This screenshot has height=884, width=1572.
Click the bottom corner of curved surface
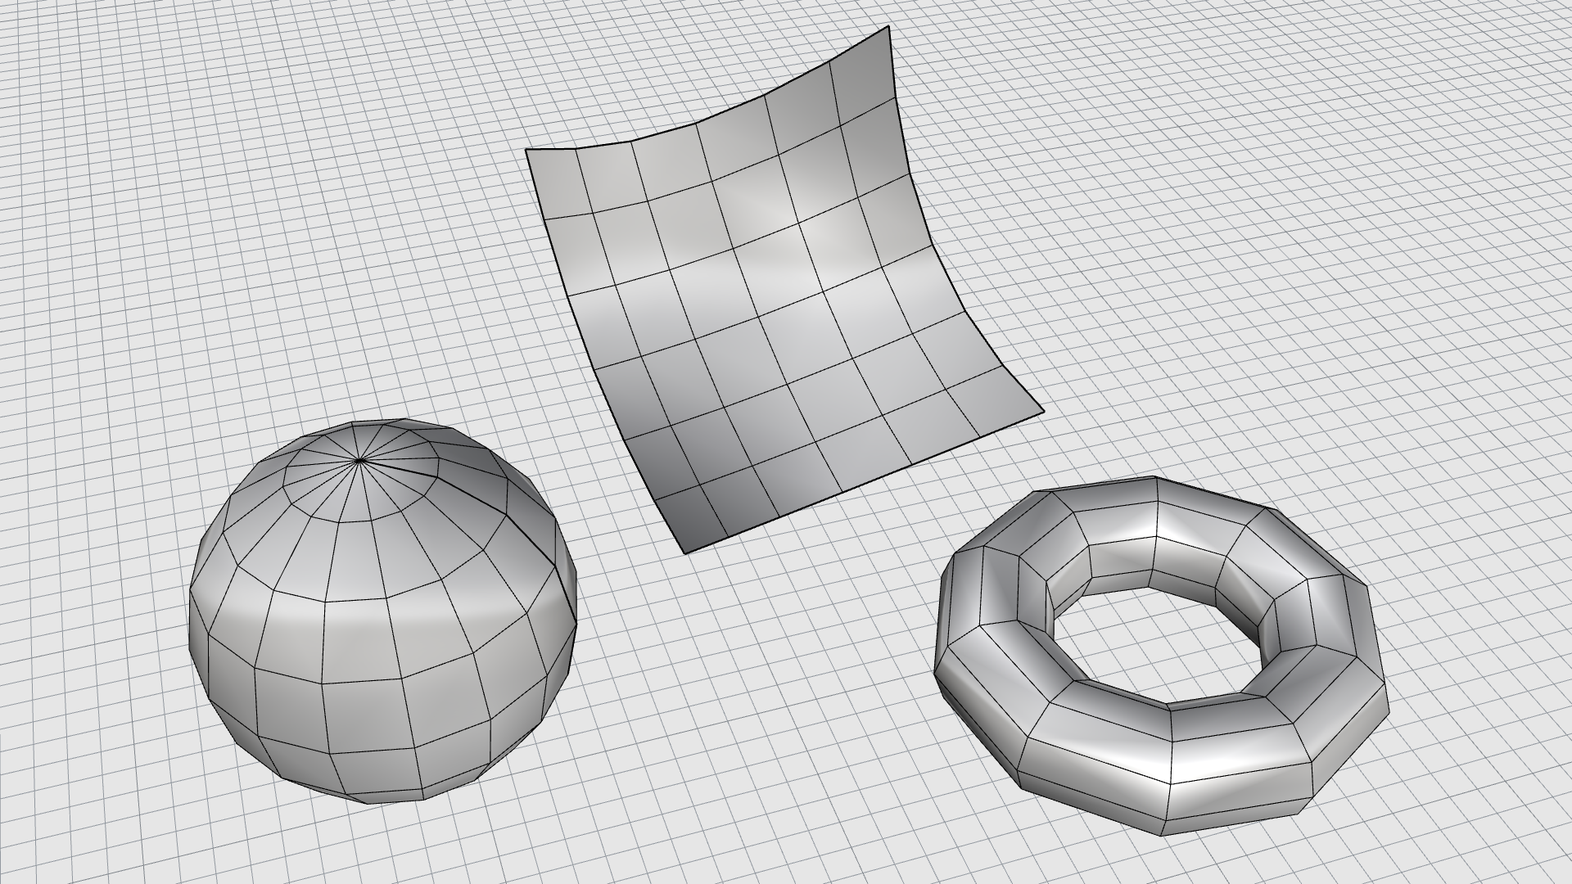click(x=686, y=552)
